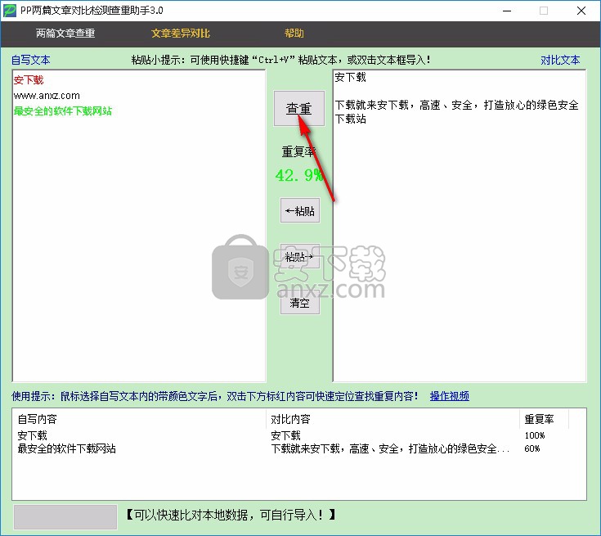The image size is (601, 536).
Task: Click 下载就来安下载 cell in results list
Action: tap(390, 448)
